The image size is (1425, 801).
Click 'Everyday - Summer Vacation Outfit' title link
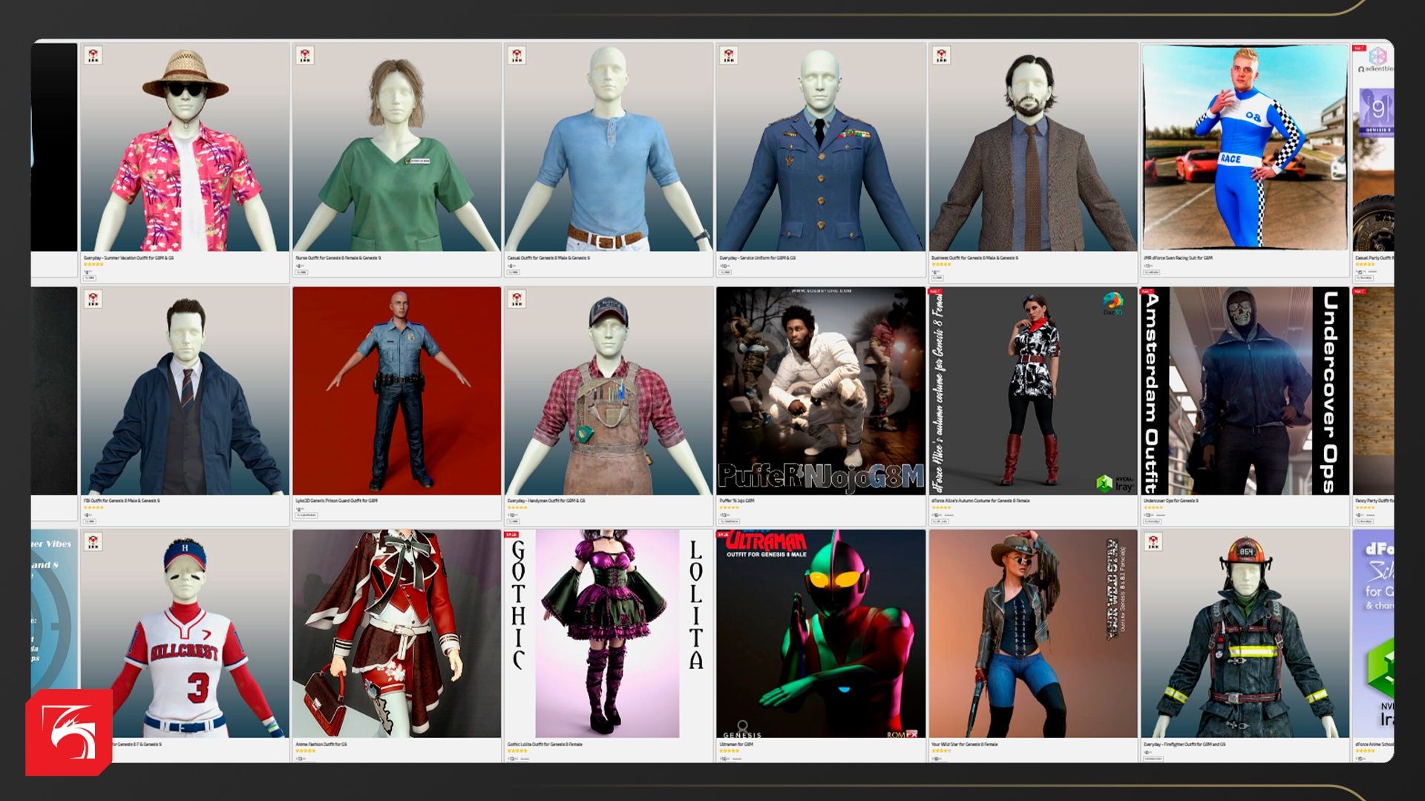(128, 257)
